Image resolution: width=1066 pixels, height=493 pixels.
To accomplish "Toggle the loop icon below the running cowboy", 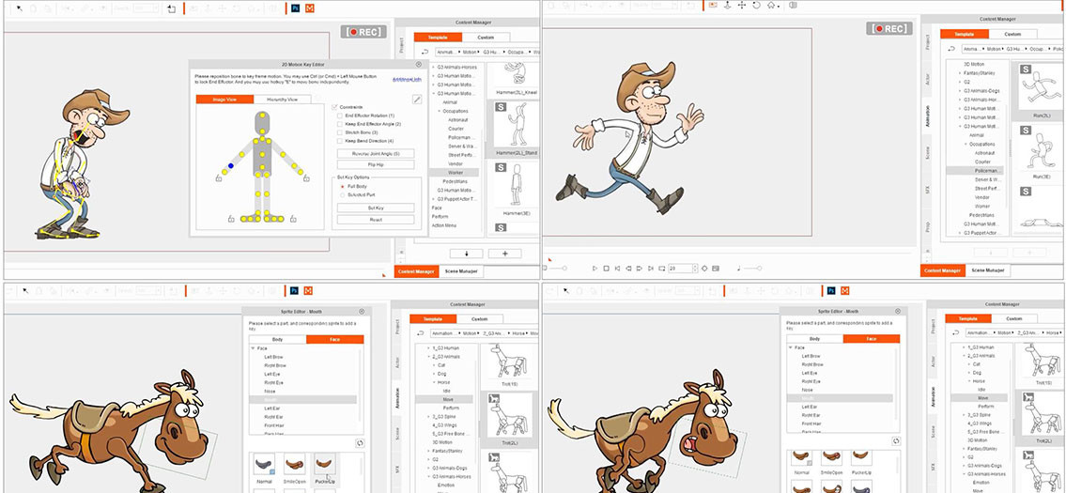I will 661,269.
